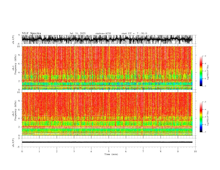Click the time axis tick label "3"
Image resolution: width=220 pixels, height=170 pixels.
74,151
